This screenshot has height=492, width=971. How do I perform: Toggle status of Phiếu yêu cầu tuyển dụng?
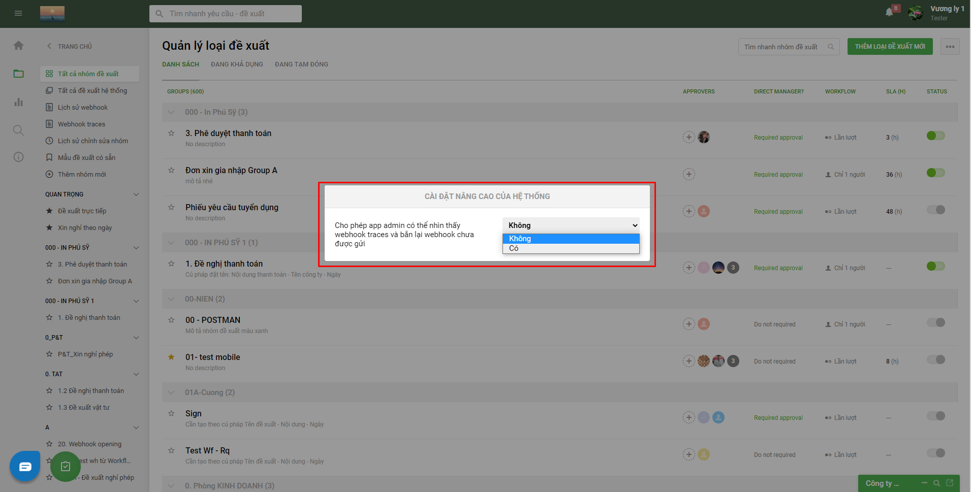(x=935, y=210)
